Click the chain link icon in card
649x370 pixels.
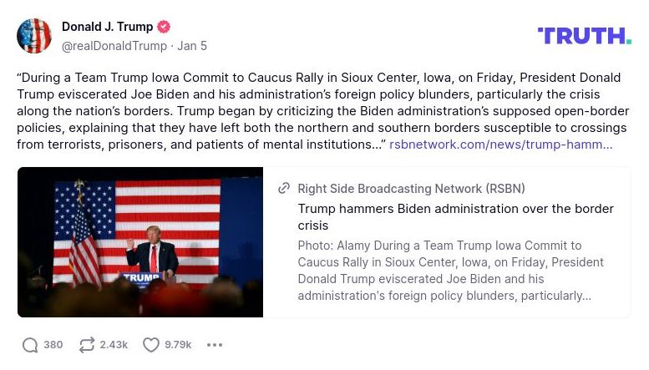[x=284, y=189]
